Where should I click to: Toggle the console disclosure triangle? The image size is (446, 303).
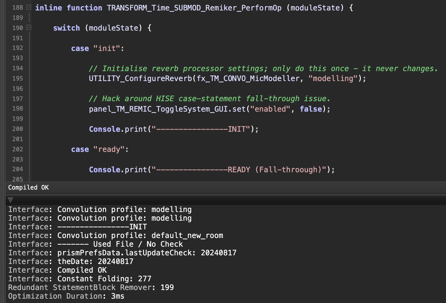(x=10, y=200)
